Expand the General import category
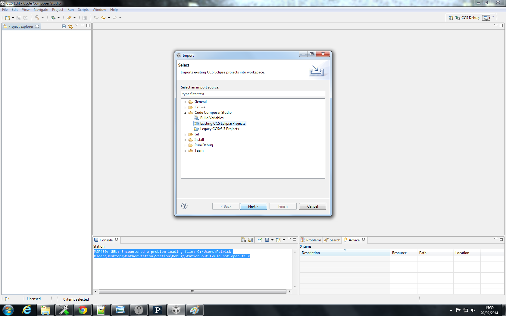Image resolution: width=506 pixels, height=316 pixels. coord(185,102)
